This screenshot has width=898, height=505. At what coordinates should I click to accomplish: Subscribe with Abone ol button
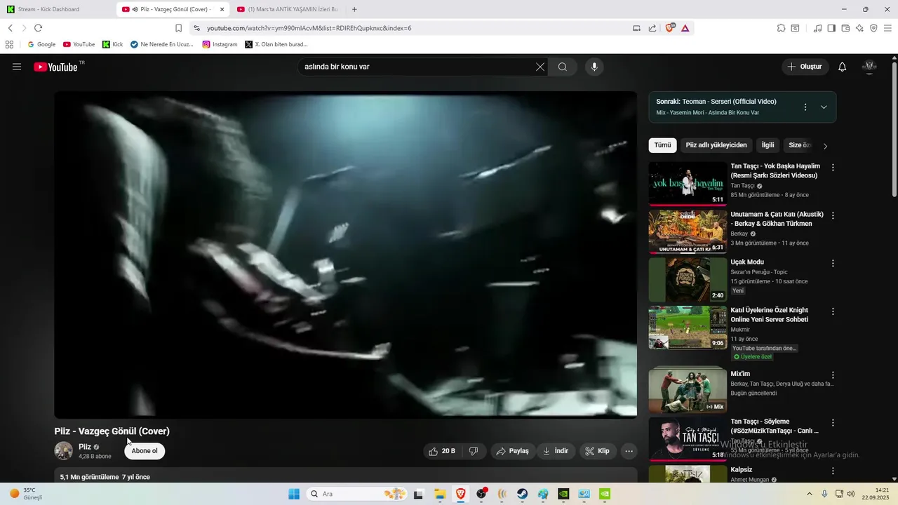(x=145, y=451)
